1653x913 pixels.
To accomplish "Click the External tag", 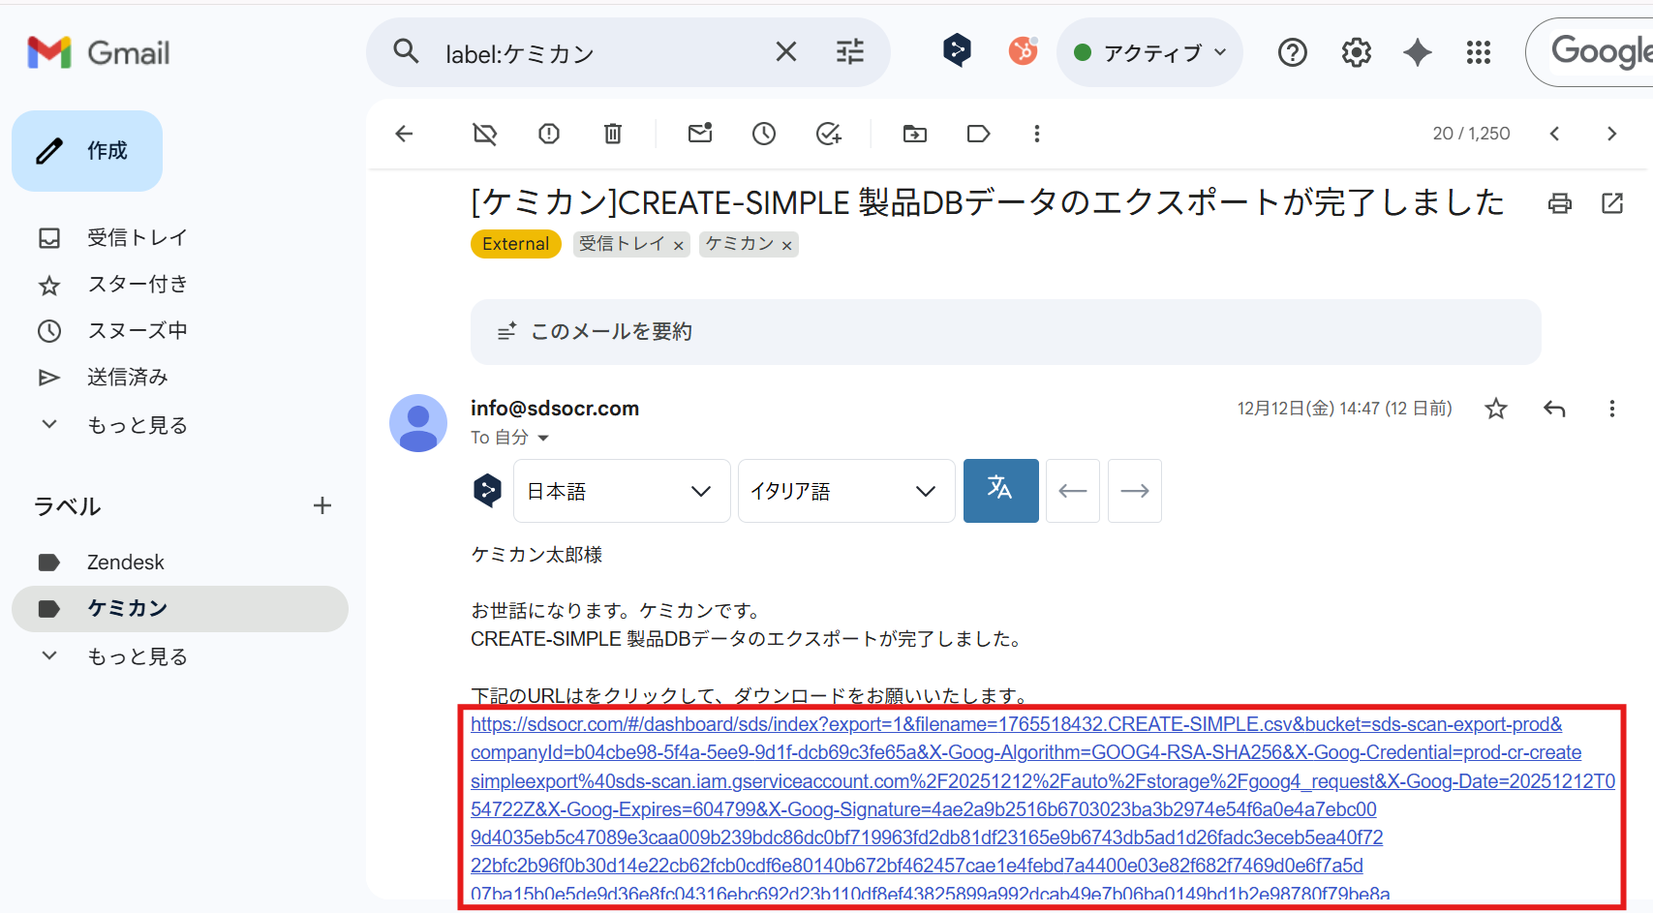I will (516, 244).
